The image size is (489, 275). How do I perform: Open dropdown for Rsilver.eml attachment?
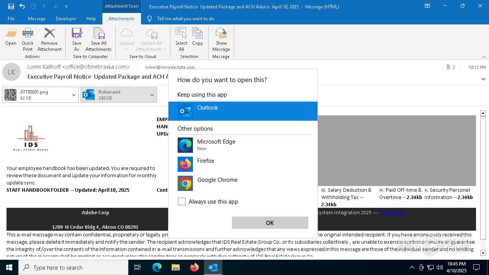tap(152, 95)
